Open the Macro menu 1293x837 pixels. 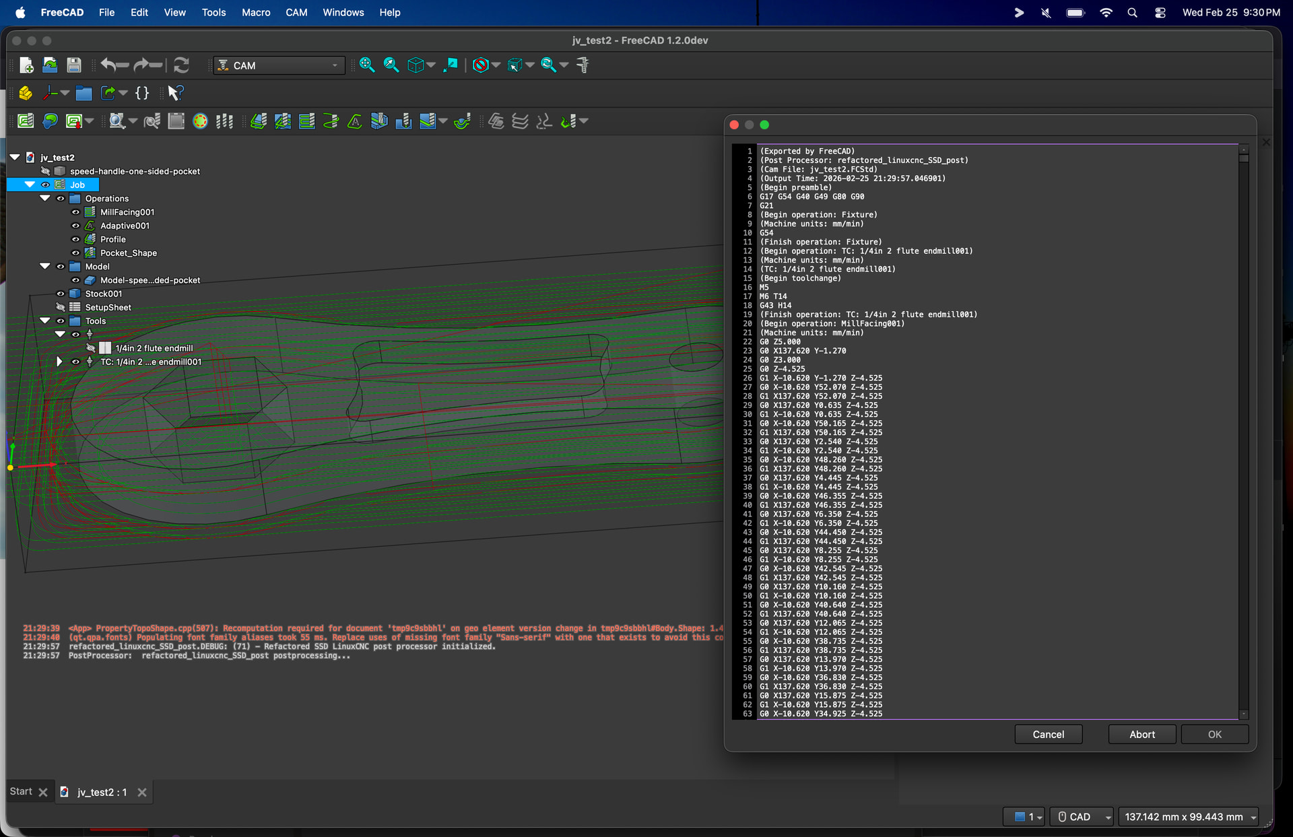tap(256, 12)
